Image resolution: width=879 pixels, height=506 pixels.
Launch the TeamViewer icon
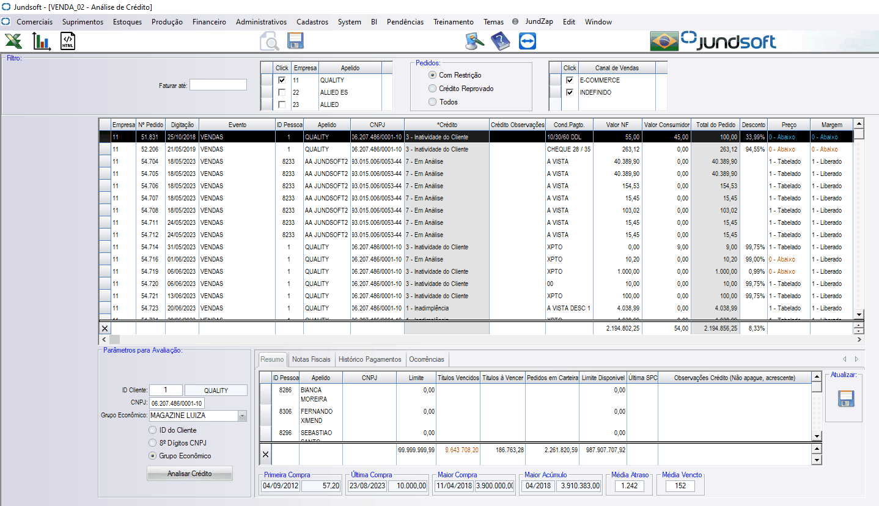click(x=526, y=42)
